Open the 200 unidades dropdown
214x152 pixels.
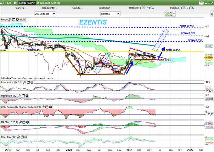point(45,14)
